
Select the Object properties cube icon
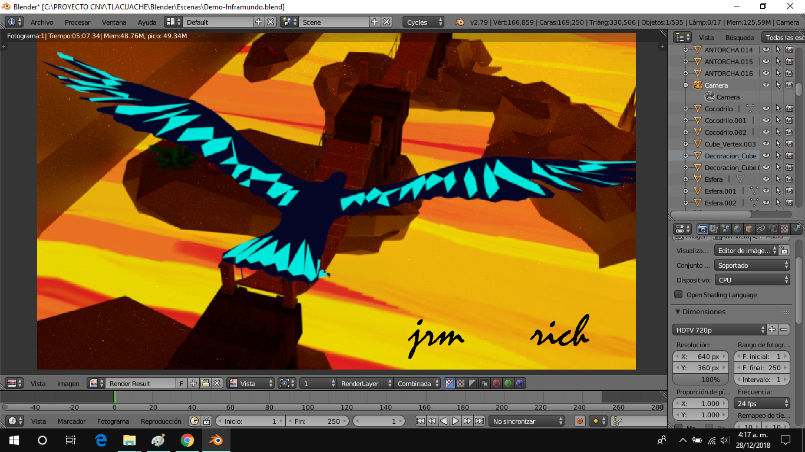[x=749, y=228]
